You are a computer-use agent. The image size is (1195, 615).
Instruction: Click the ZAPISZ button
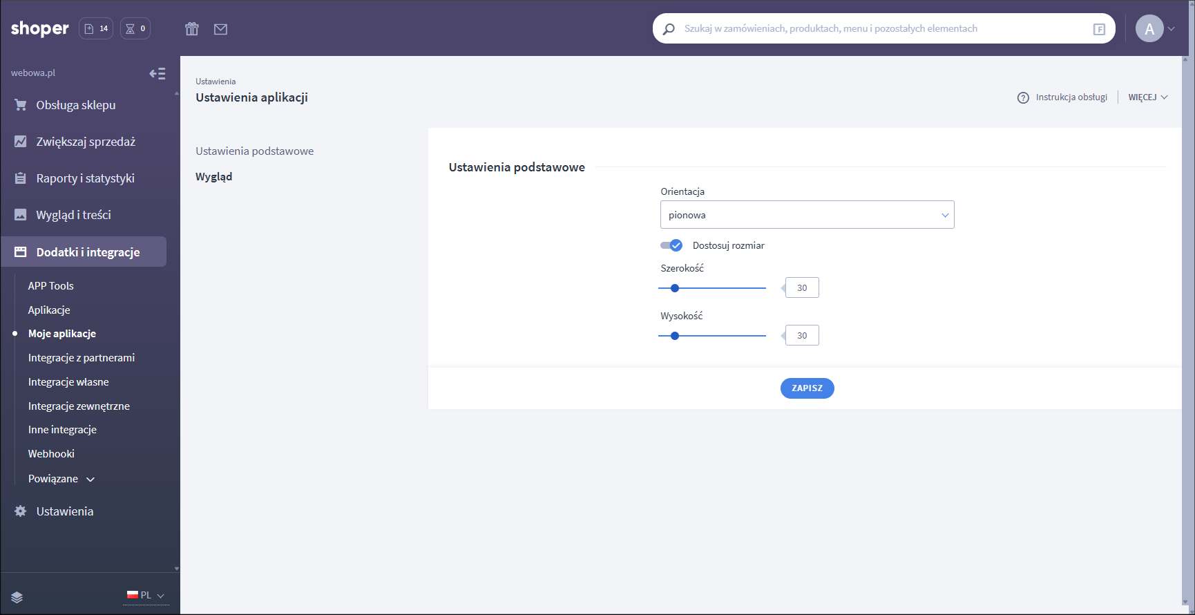807,388
